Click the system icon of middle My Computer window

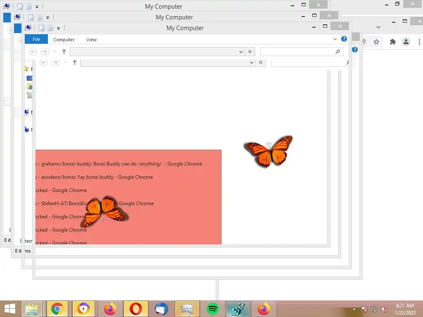point(17,17)
